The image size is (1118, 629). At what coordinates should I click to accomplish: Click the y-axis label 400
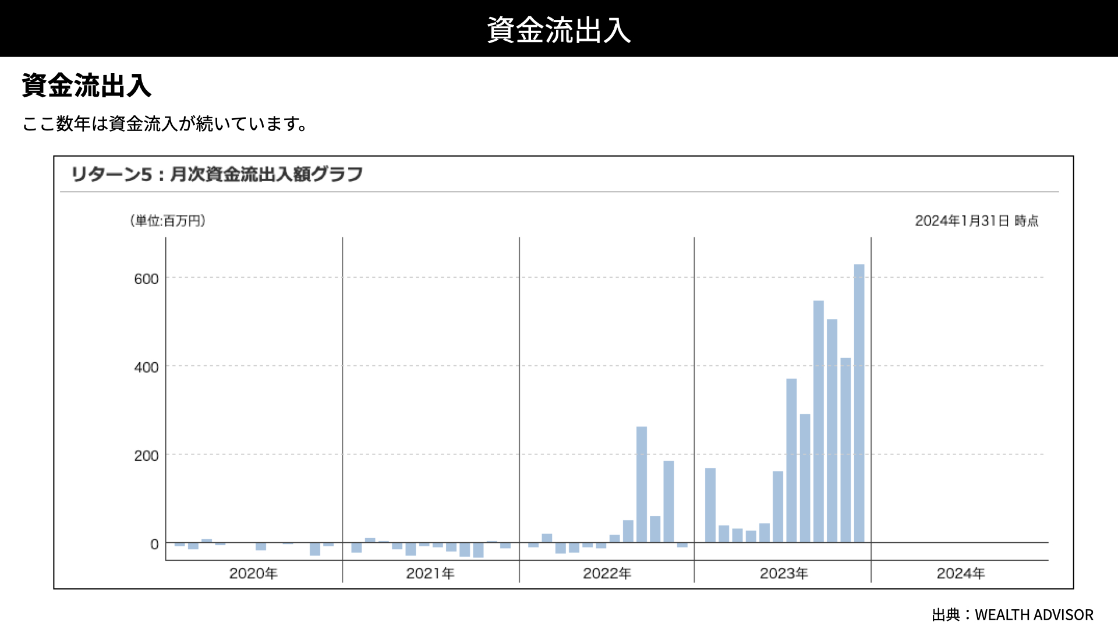(146, 367)
